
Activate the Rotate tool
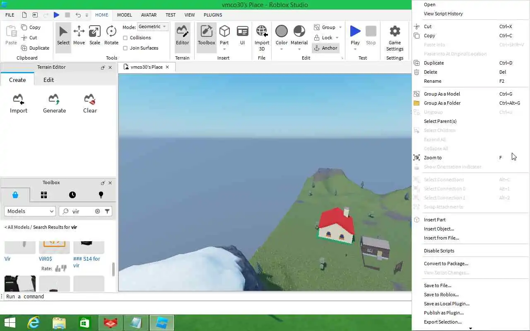click(x=111, y=36)
